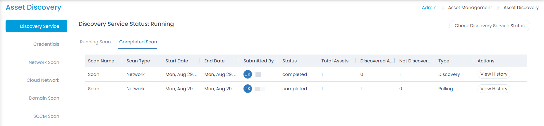
Task: Click the JK avatar in second row
Action: click(248, 88)
